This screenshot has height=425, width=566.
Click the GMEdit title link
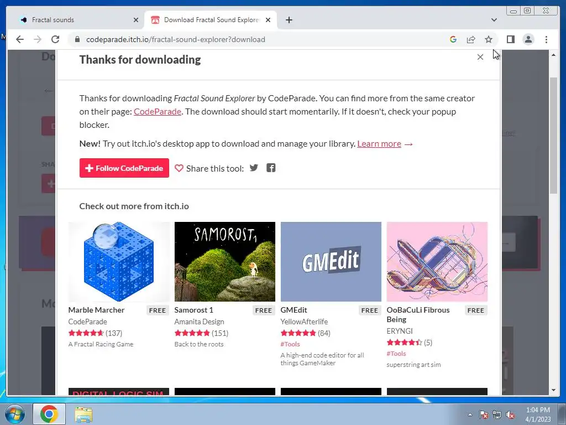pos(294,310)
